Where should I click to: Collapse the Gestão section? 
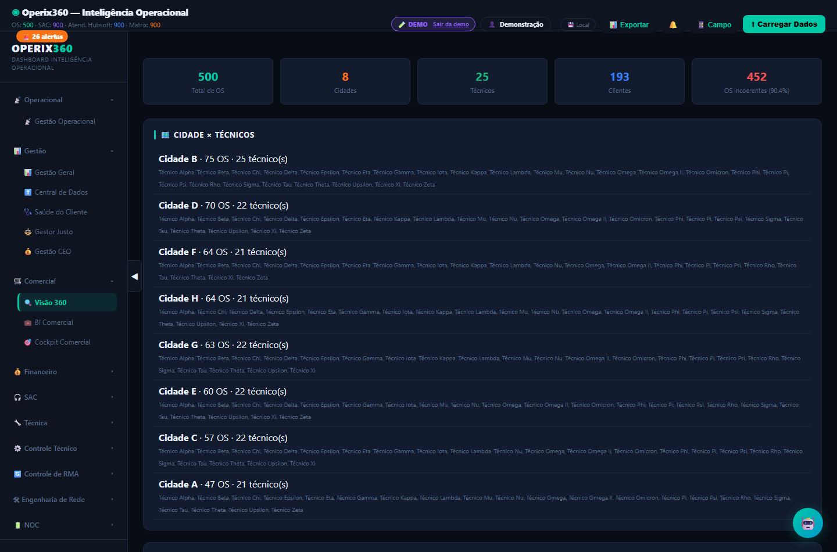pyautogui.click(x=64, y=151)
